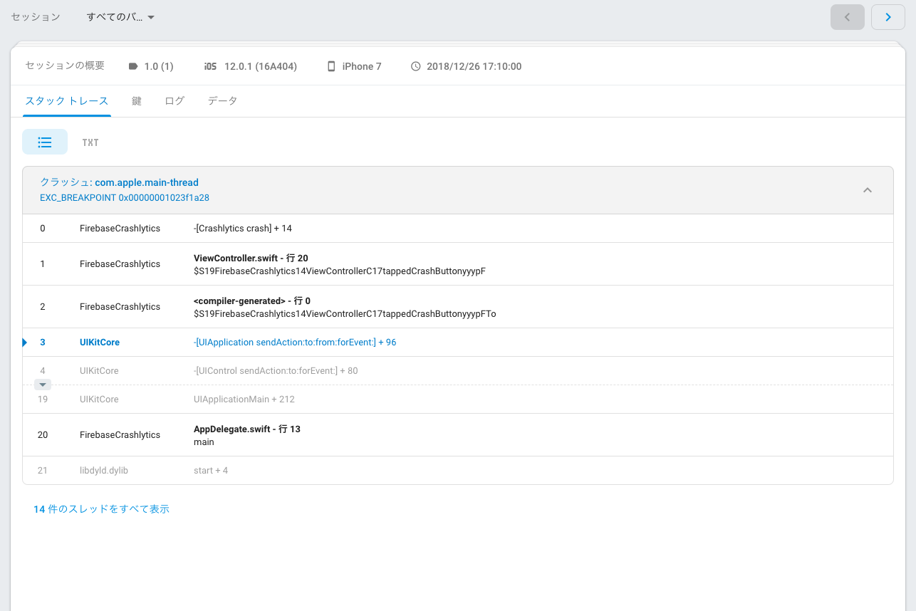The width and height of the screenshot is (916, 611).
Task: Click the com.apple.main-thread crash link
Action: pos(145,182)
